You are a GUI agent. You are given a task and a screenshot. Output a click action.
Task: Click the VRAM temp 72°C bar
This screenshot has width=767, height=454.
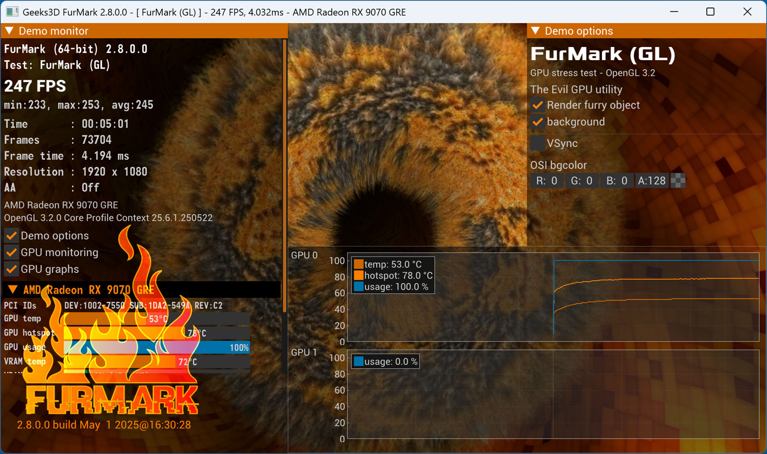pos(157,362)
